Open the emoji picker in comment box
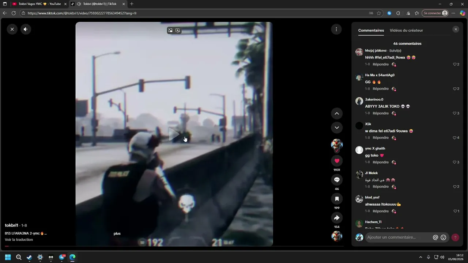This screenshot has height=263, width=468. click(444, 237)
